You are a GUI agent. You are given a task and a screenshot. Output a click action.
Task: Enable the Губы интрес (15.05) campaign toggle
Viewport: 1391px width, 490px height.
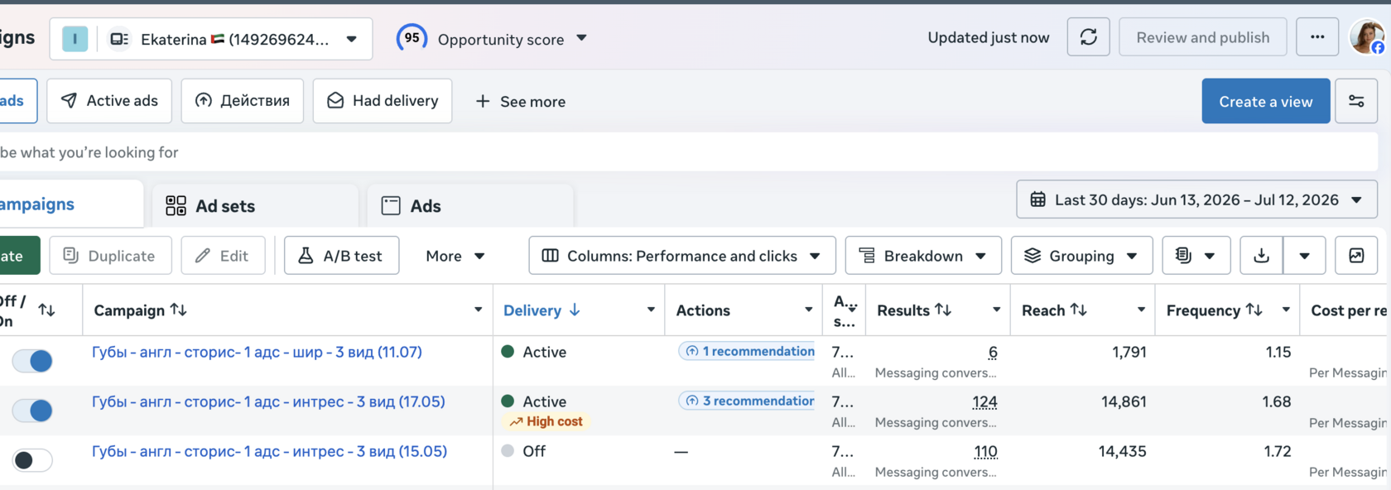point(32,460)
